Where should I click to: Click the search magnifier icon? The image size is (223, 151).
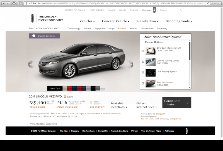pos(181,10)
